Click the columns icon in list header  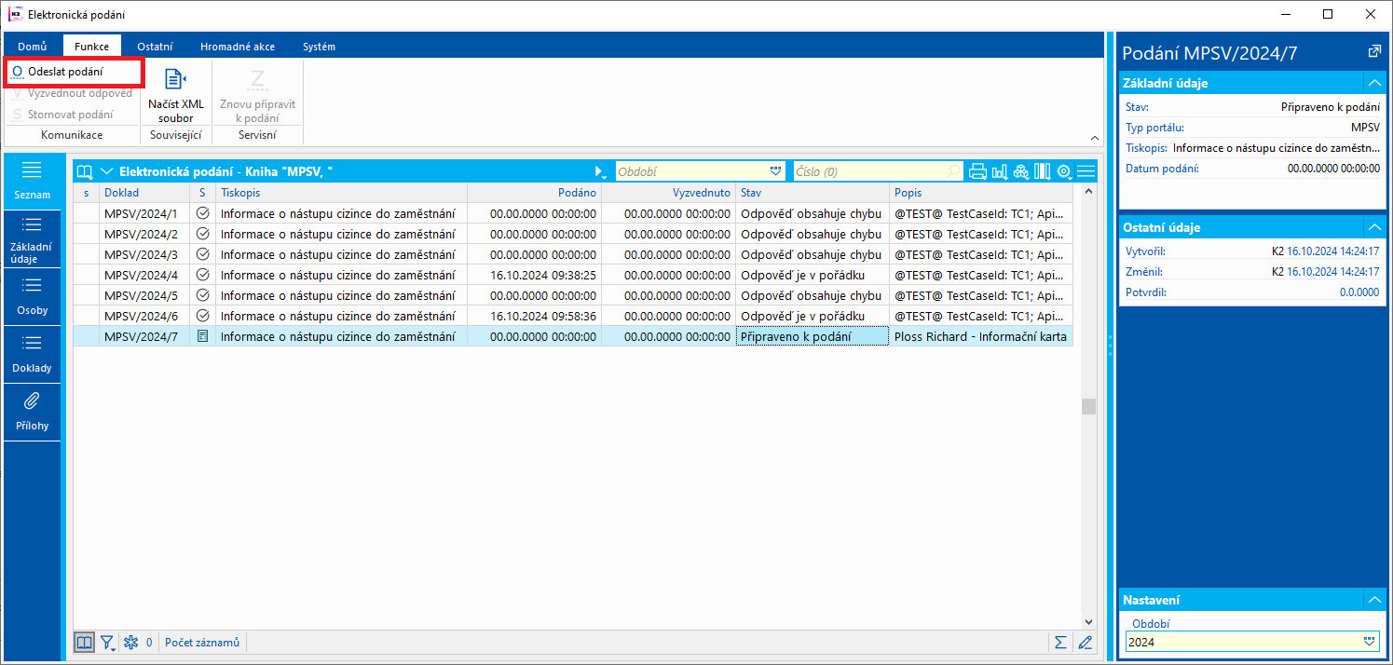(1043, 171)
